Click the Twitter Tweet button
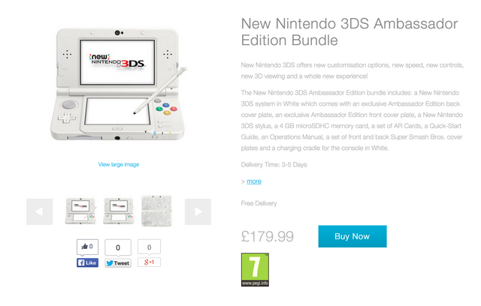 [x=118, y=263]
